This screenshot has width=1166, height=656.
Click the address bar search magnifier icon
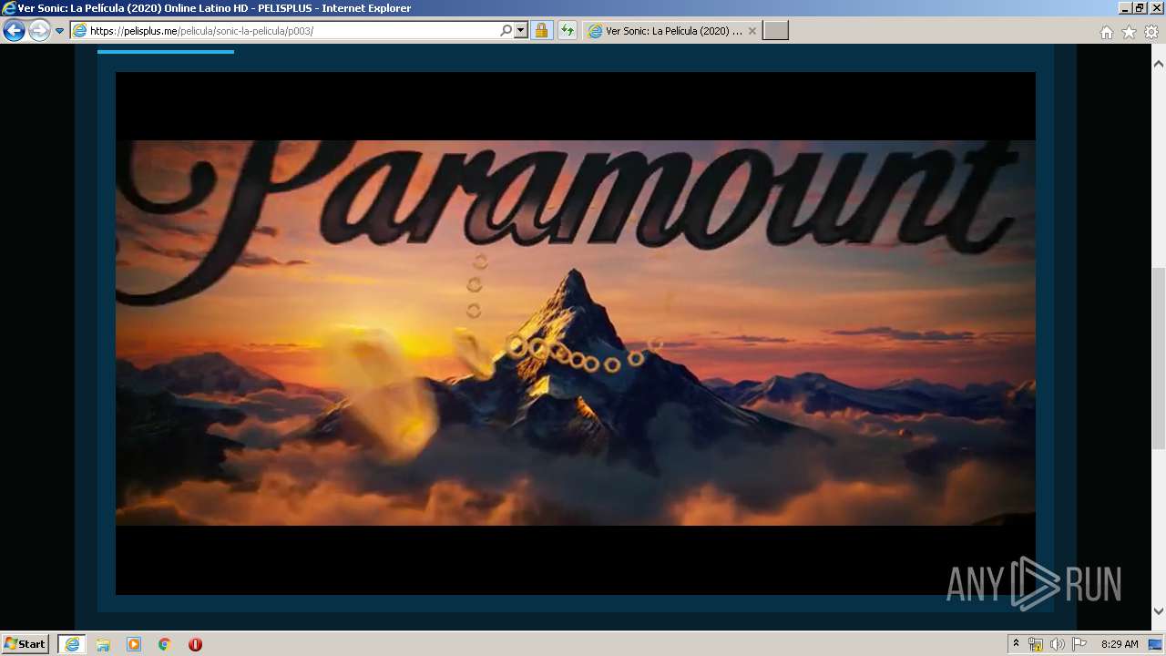[506, 30]
